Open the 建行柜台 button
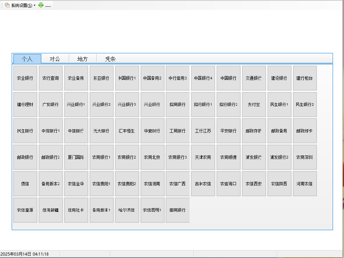 [305, 78]
